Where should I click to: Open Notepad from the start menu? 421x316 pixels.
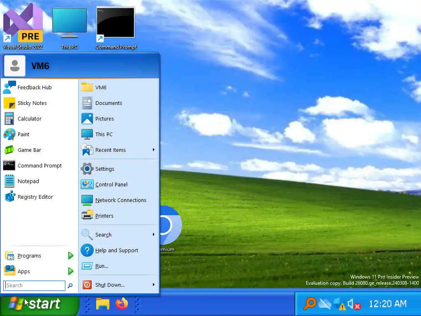(39, 181)
